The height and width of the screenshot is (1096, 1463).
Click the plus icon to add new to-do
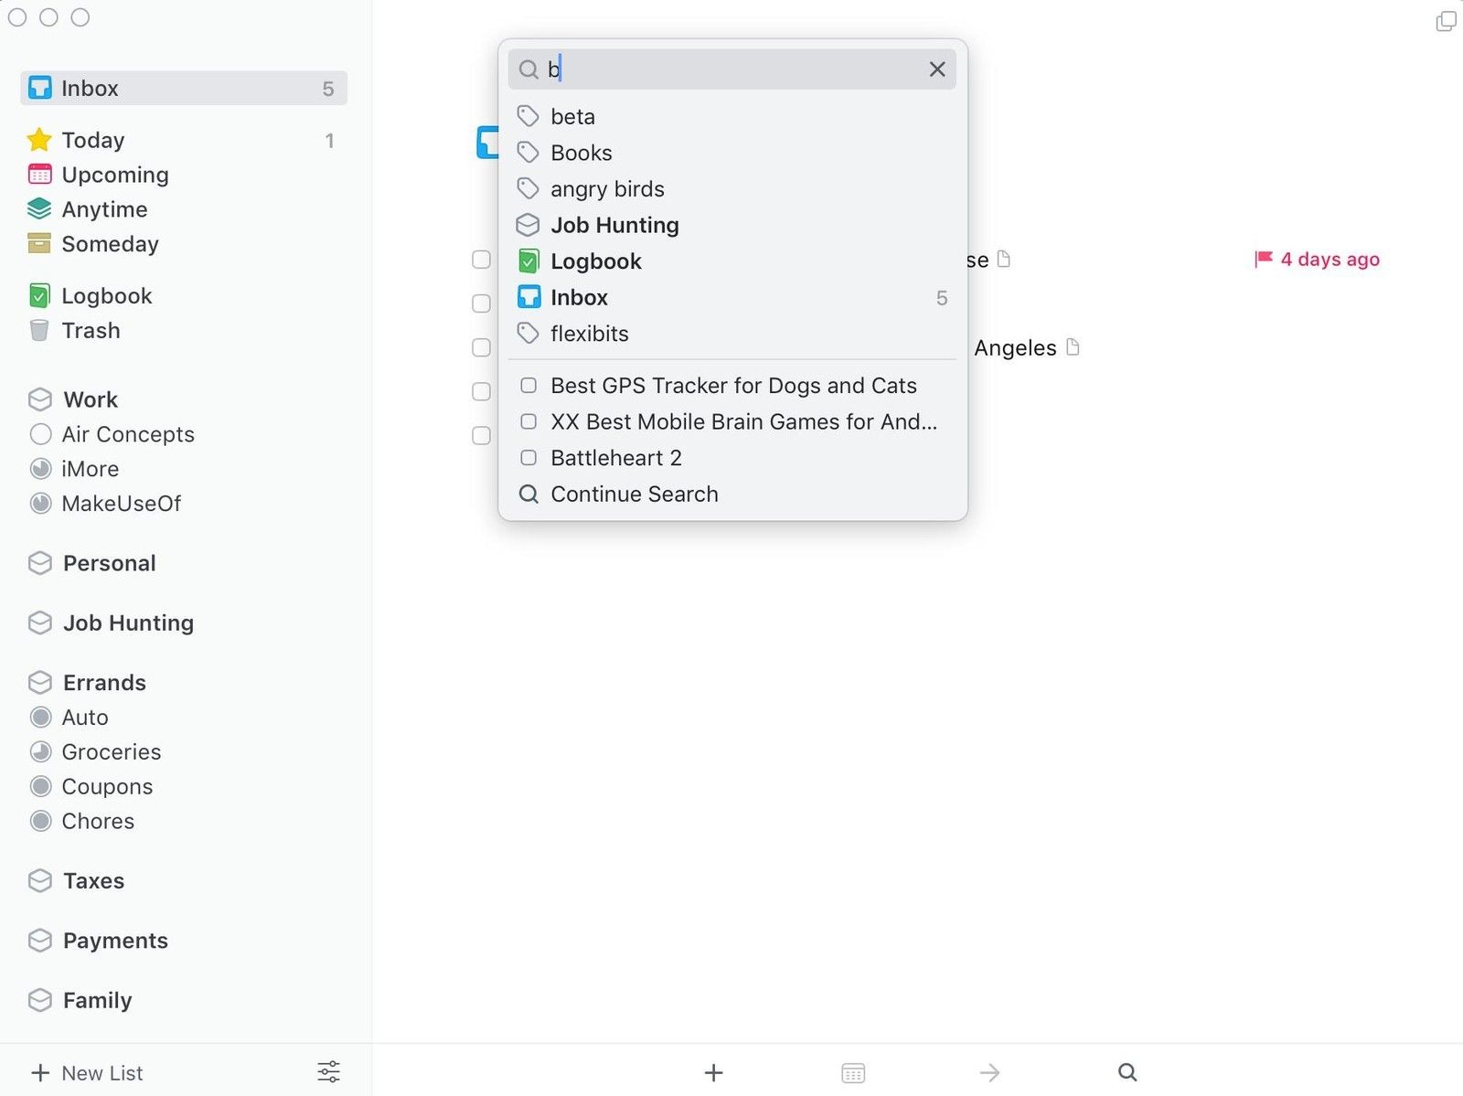[x=714, y=1072]
